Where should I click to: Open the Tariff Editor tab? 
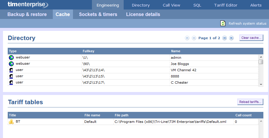click(x=225, y=5)
